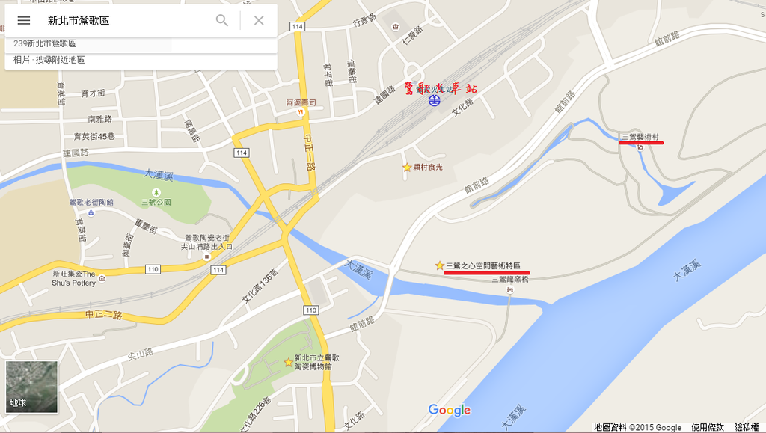Select the 鶯歌陶瓷老街尖山埔路出入口 marker
The image size is (766, 433).
tap(206, 257)
